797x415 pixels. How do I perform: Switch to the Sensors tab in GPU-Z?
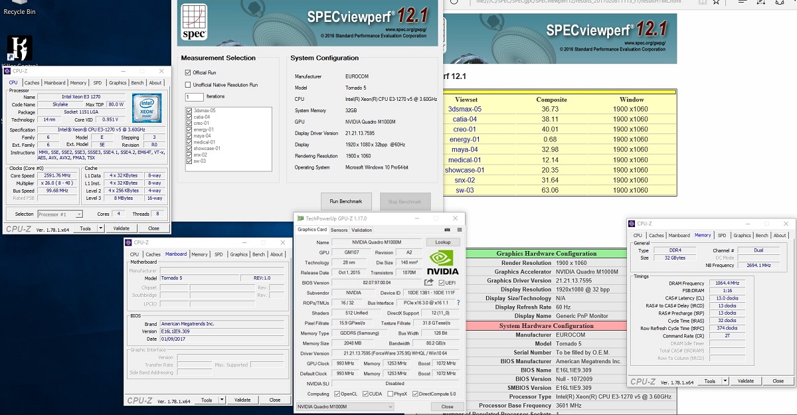pos(339,230)
